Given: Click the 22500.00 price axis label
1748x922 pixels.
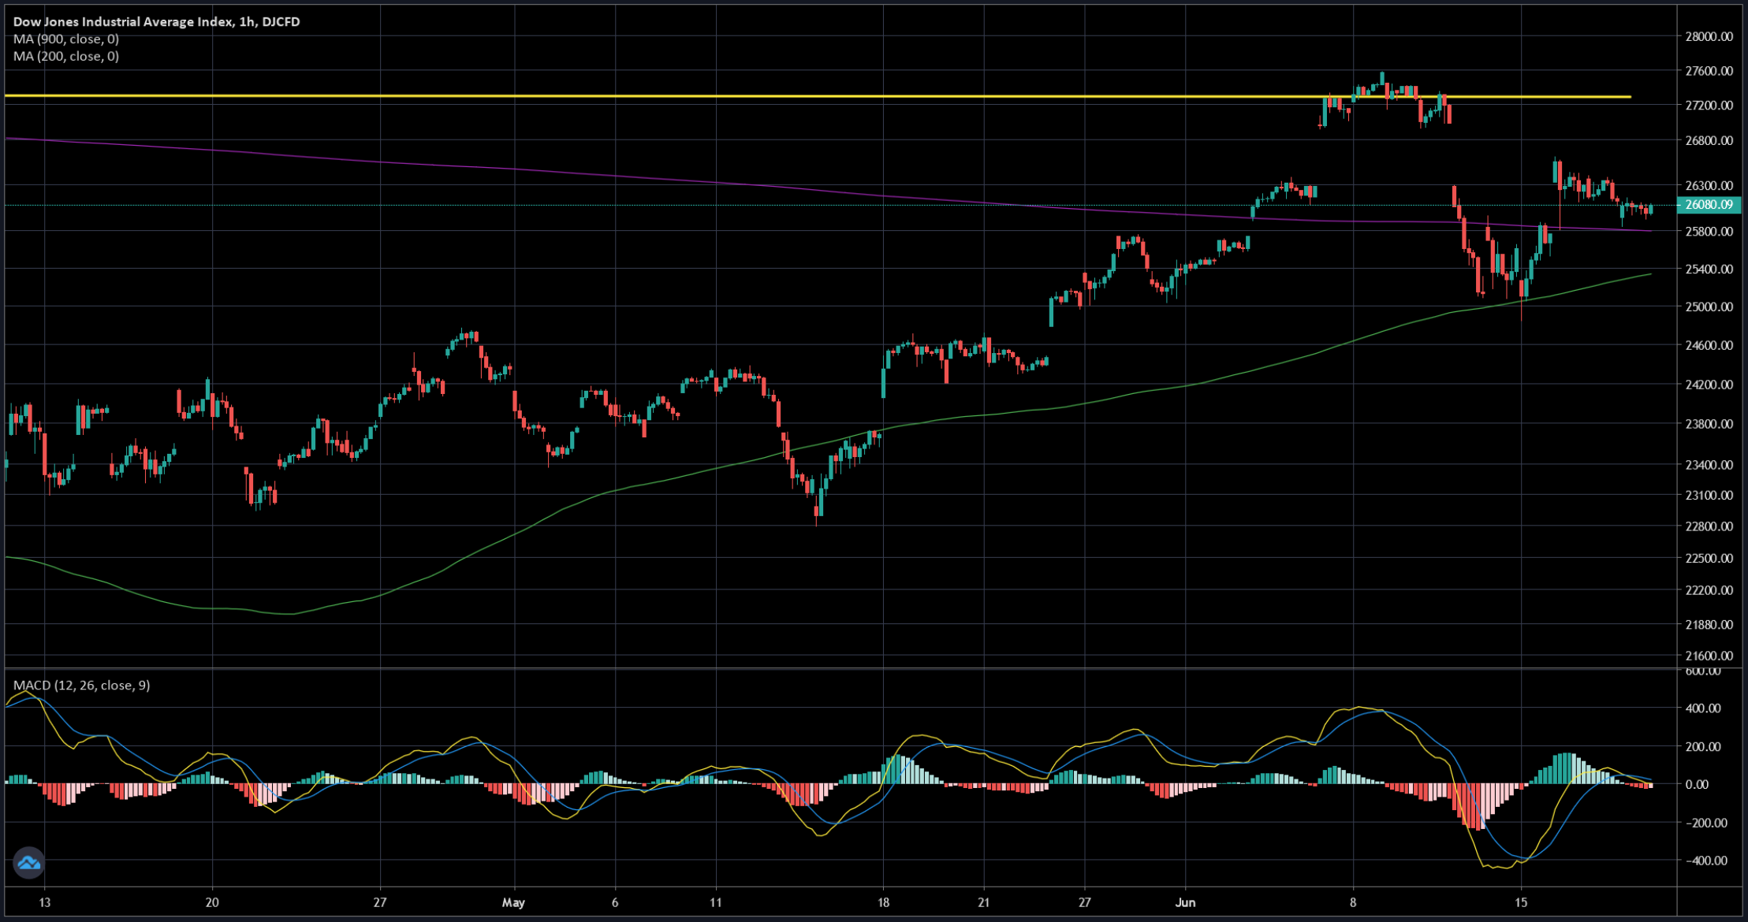Looking at the screenshot, I should click(1709, 559).
